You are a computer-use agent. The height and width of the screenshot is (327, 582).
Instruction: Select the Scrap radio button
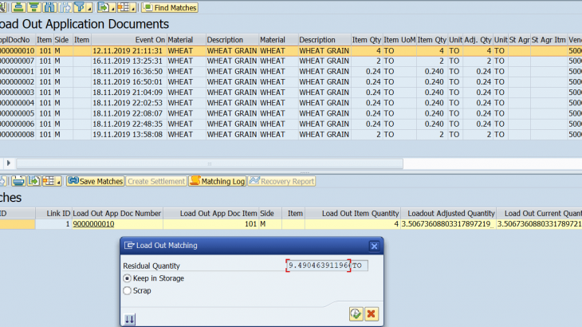(x=128, y=290)
